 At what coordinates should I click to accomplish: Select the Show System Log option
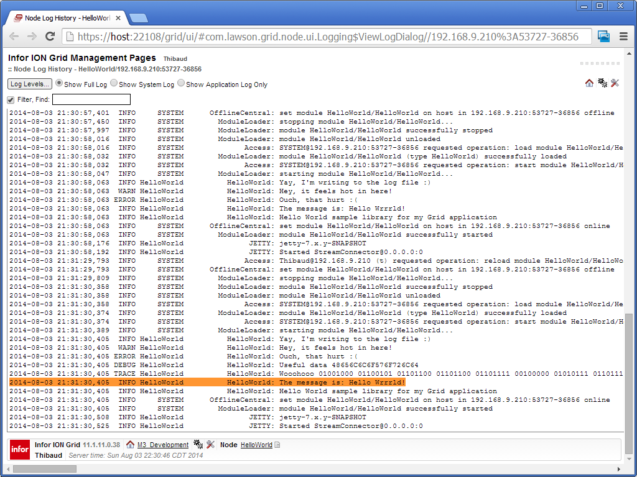[x=114, y=83]
